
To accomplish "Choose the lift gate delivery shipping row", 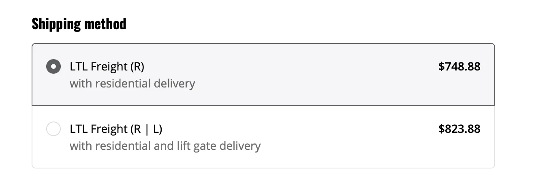I will [263, 137].
